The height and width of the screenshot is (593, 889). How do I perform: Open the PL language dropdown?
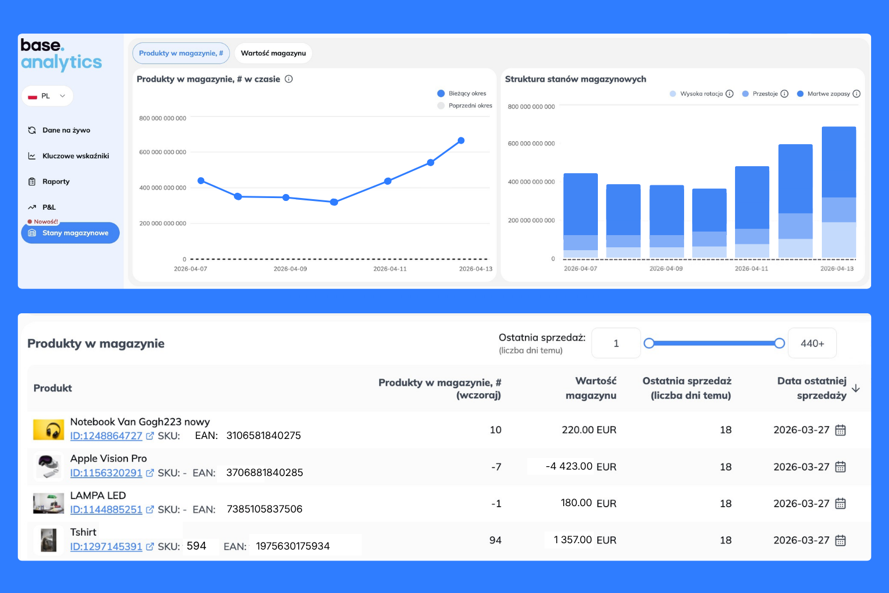pyautogui.click(x=47, y=96)
